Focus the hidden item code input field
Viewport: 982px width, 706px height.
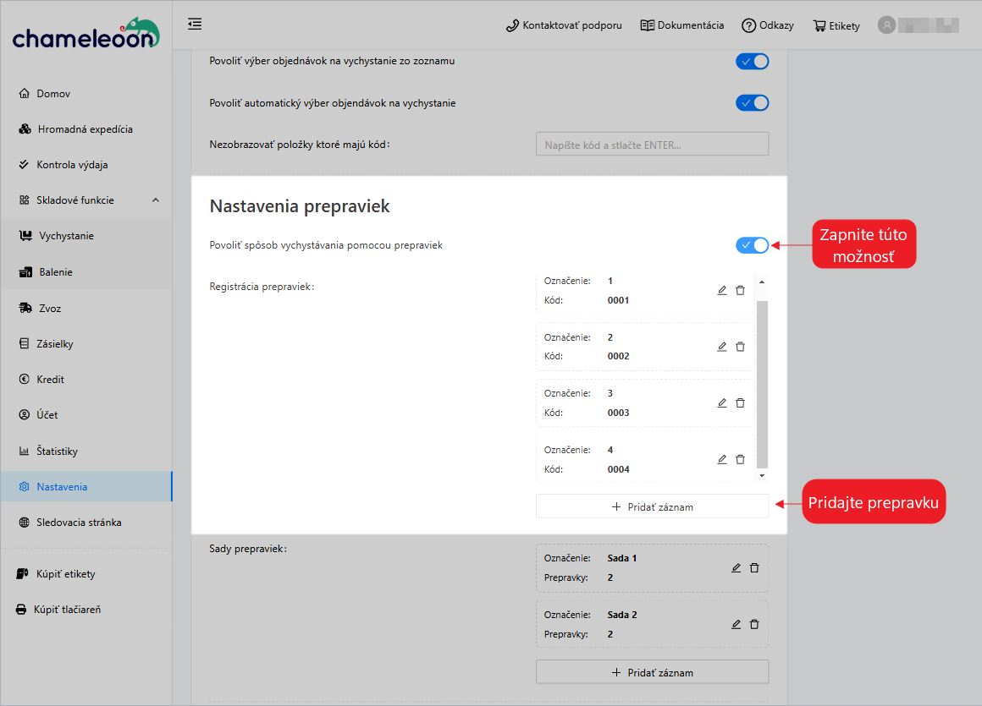(x=652, y=145)
